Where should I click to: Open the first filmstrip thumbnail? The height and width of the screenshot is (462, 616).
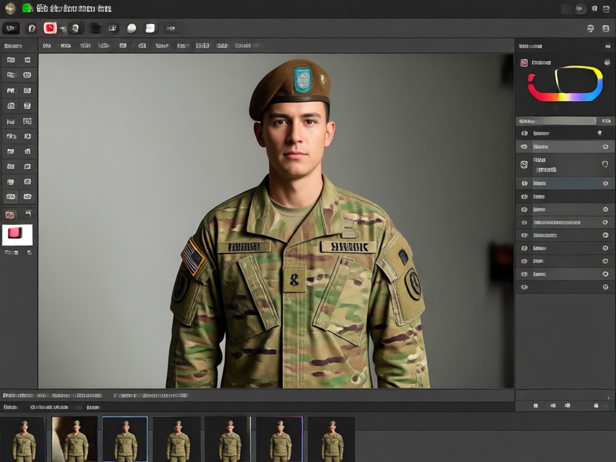pyautogui.click(x=23, y=439)
